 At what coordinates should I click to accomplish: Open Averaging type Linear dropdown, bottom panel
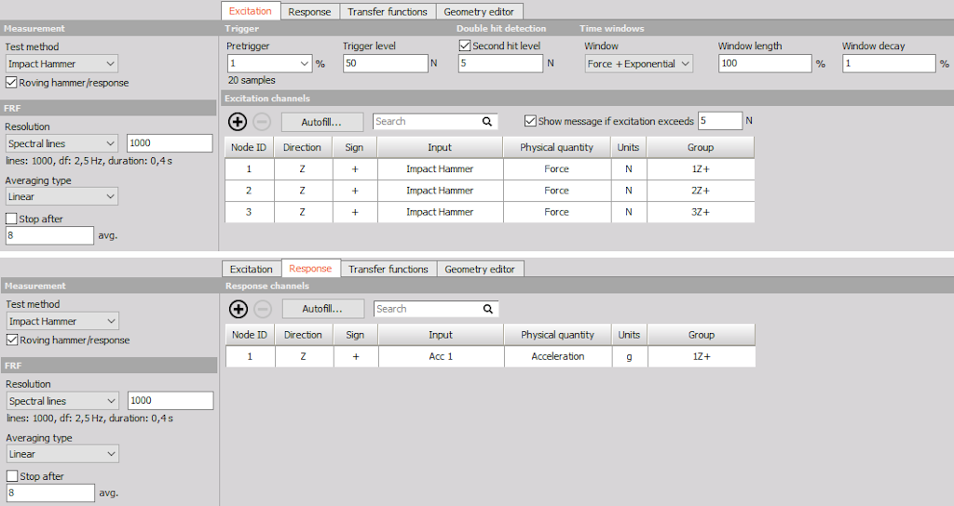click(62, 454)
